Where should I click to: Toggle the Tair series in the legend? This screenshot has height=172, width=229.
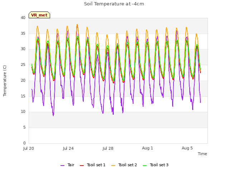(68, 165)
